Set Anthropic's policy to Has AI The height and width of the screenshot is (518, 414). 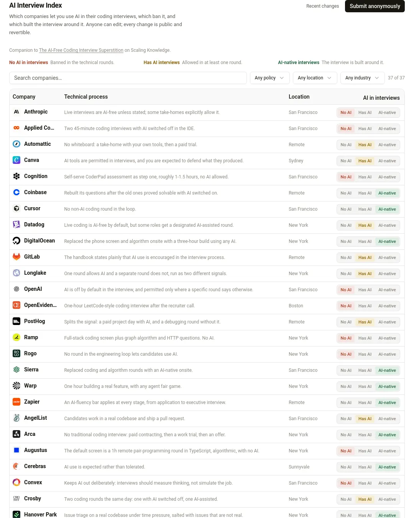(365, 112)
